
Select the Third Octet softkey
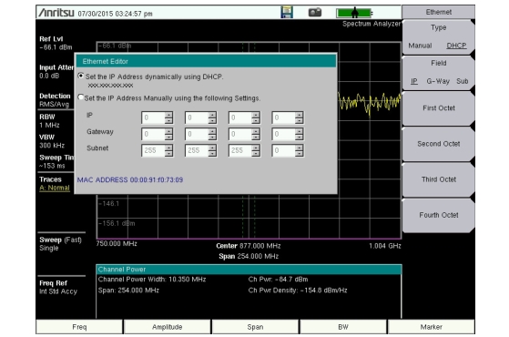[x=438, y=179]
